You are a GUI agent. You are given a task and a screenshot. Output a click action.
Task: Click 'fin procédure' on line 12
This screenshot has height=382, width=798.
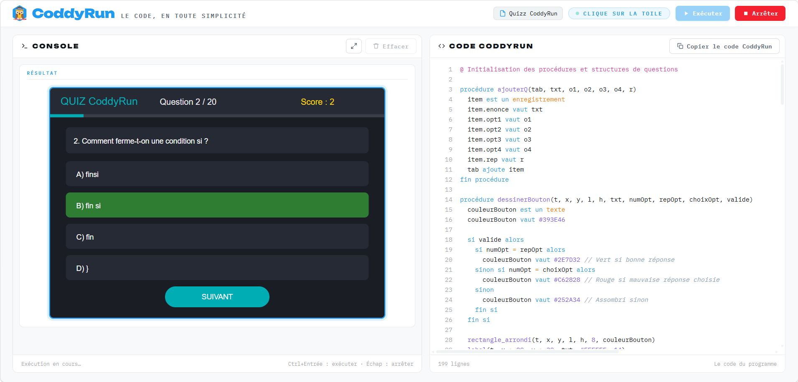(x=484, y=180)
